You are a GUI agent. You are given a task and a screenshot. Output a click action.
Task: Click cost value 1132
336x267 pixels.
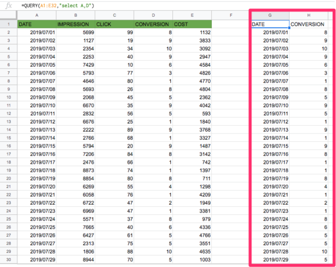(192, 33)
